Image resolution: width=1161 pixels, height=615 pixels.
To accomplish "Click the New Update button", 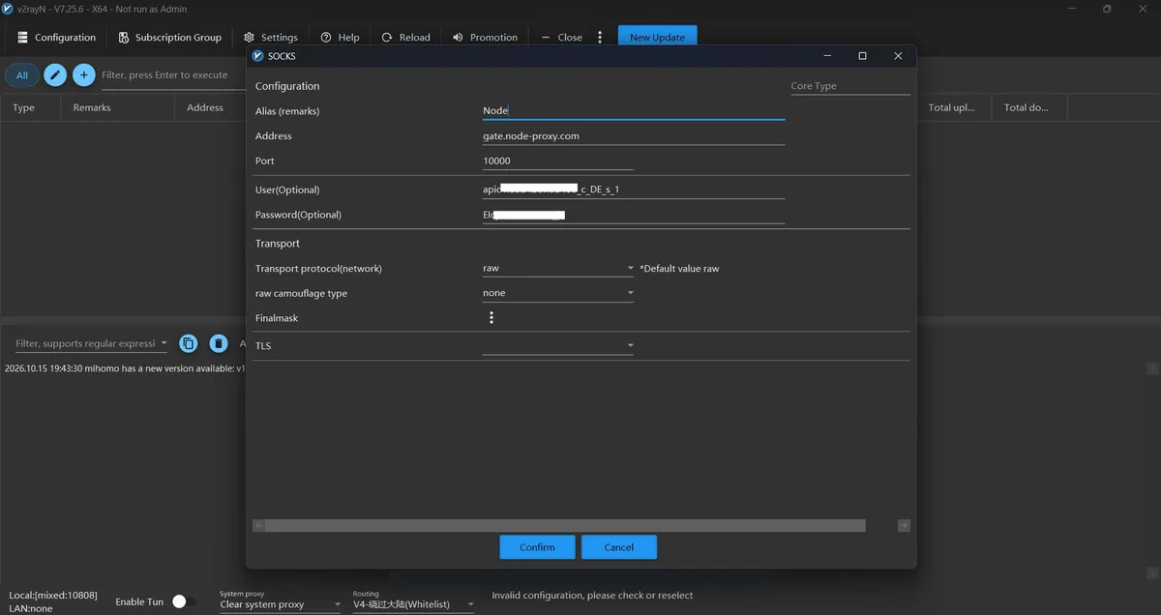I will coord(657,38).
